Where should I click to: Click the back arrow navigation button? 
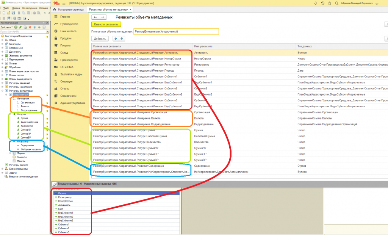pos(95,17)
